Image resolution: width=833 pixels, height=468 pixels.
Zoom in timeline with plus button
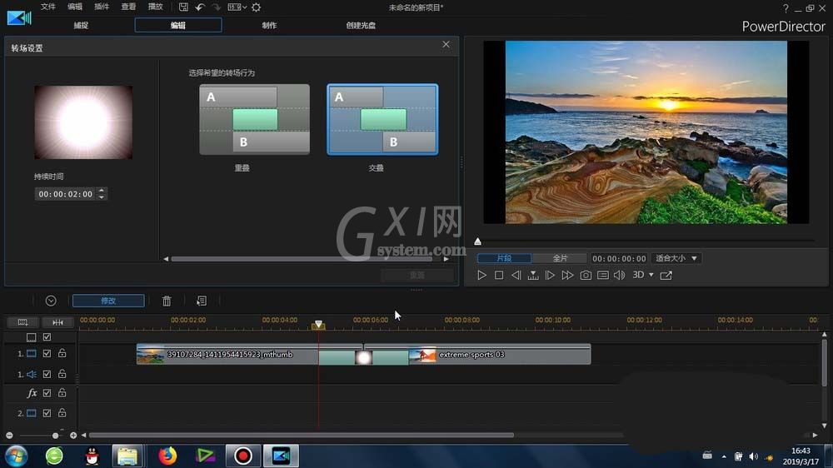point(73,436)
